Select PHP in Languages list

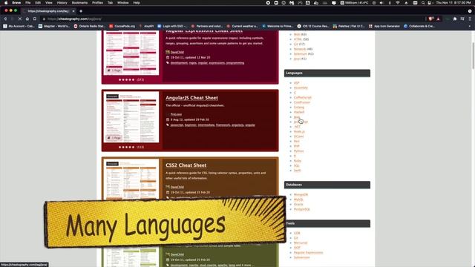point(296,146)
